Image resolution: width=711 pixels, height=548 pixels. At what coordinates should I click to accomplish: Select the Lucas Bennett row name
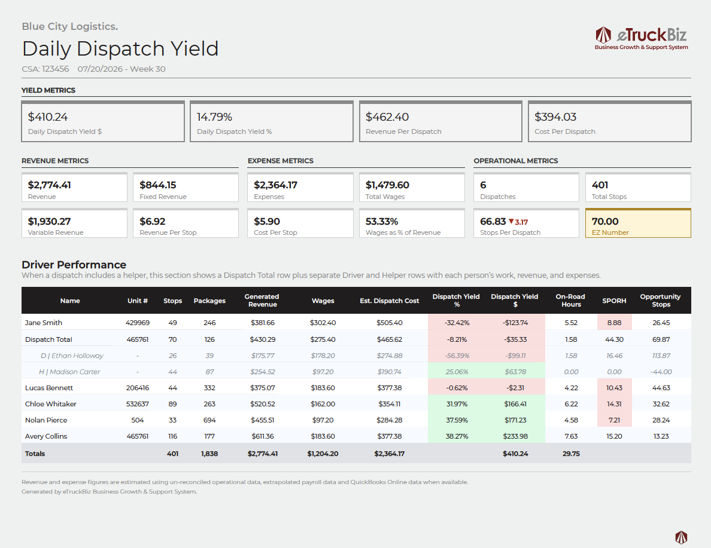(x=49, y=388)
